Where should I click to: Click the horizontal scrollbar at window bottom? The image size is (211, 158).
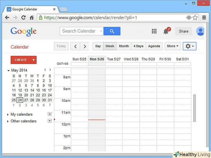pos(88,155)
